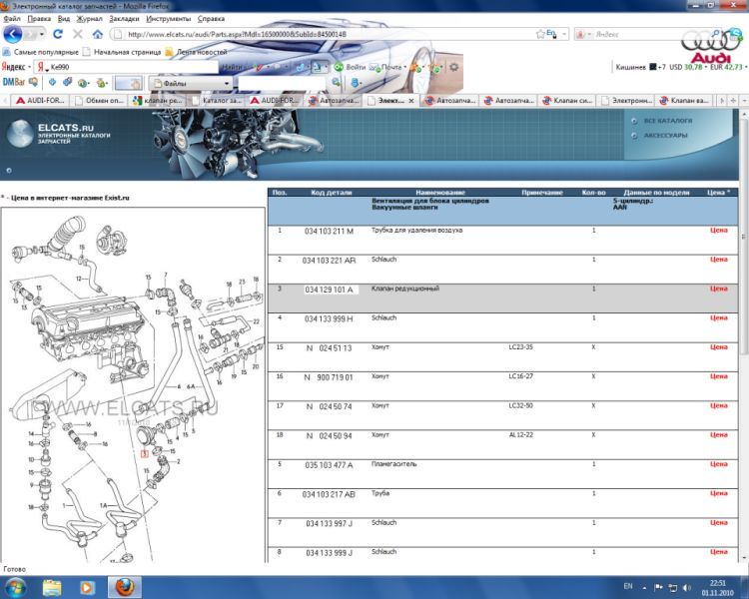
Task: Click Цена link for 034 103 211 M
Action: click(x=718, y=231)
